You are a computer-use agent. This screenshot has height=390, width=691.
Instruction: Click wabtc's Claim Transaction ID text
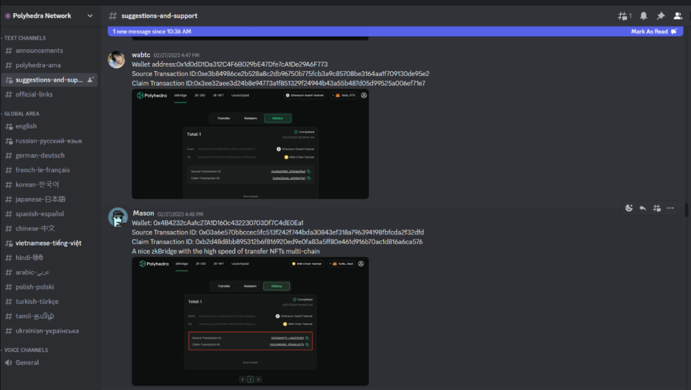point(279,84)
